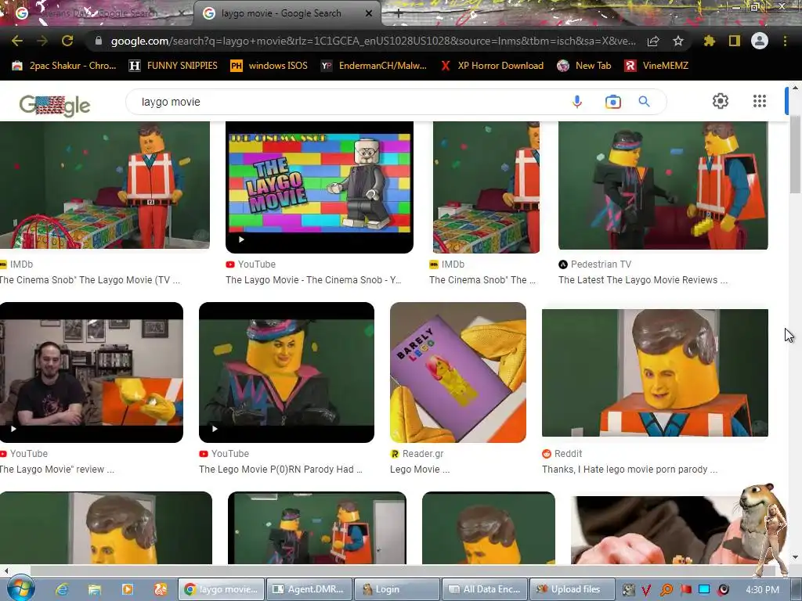This screenshot has width=802, height=601.
Task: Toggle the browser side panel icon
Action: [735, 41]
